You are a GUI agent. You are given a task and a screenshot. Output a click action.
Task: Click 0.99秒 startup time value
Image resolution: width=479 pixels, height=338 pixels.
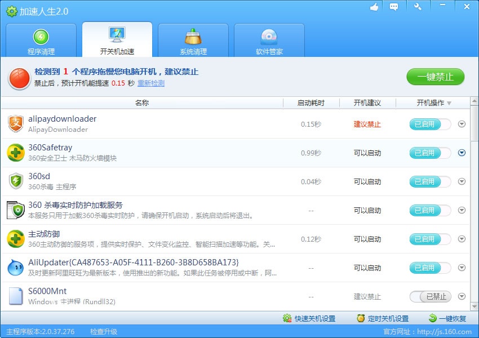pyautogui.click(x=311, y=153)
